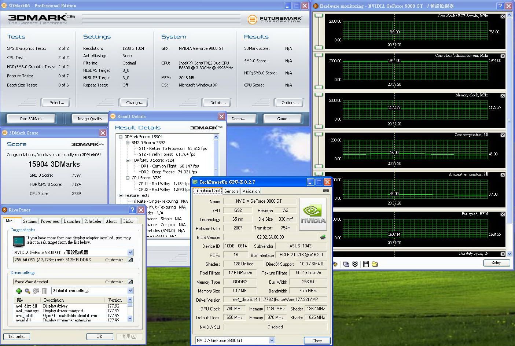The width and height of the screenshot is (515, 346).
Task: Close the Memory clock graph
Action: pyautogui.click(x=503, y=96)
